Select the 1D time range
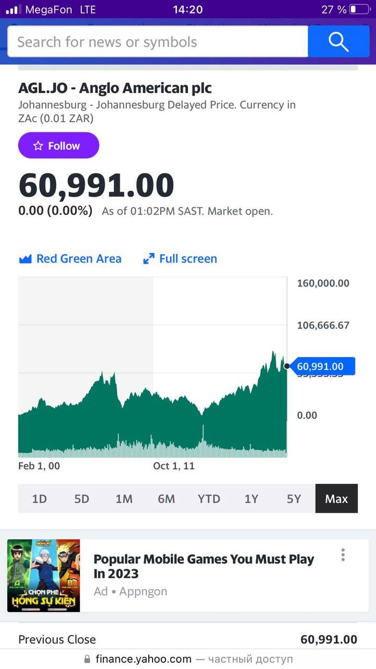Screen dimensions: 376x669 [39, 499]
